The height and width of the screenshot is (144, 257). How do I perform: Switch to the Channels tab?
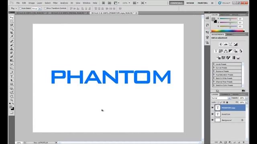[225, 94]
